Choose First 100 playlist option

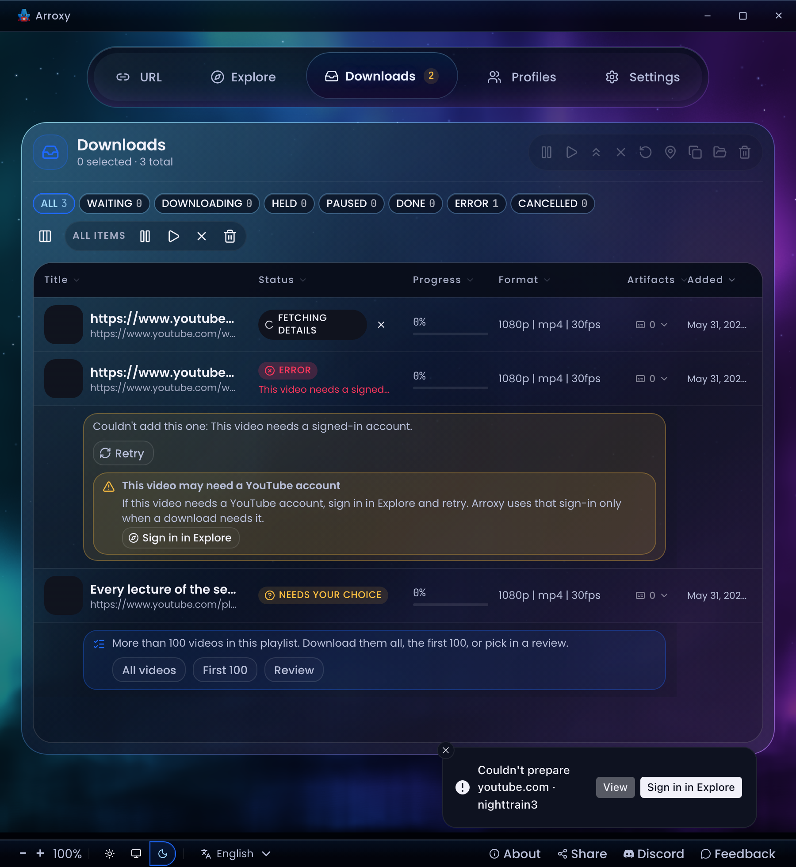coord(225,670)
